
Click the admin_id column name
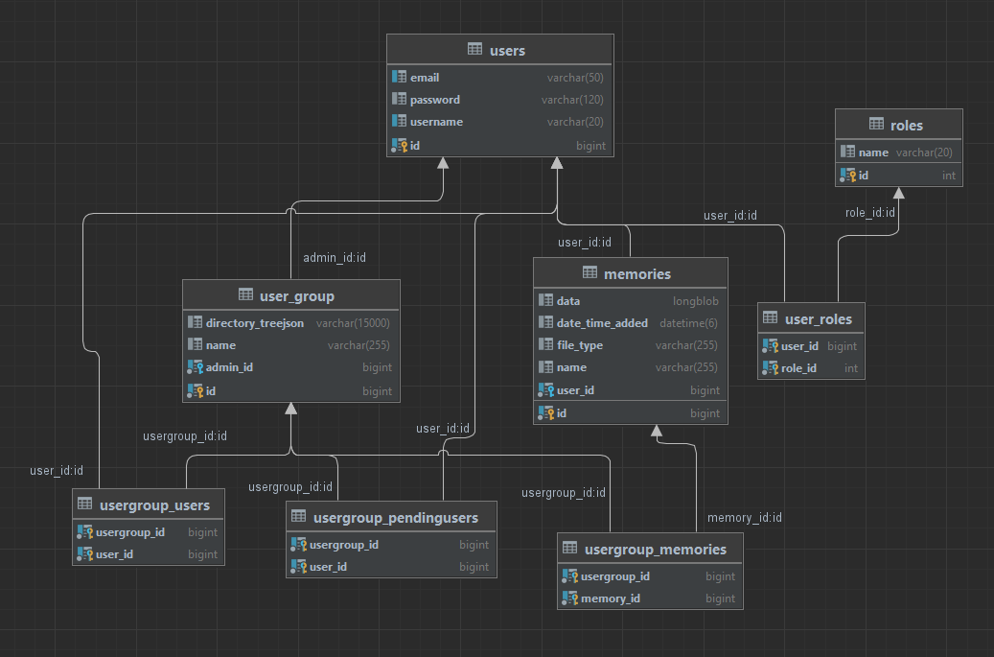pyautogui.click(x=229, y=367)
